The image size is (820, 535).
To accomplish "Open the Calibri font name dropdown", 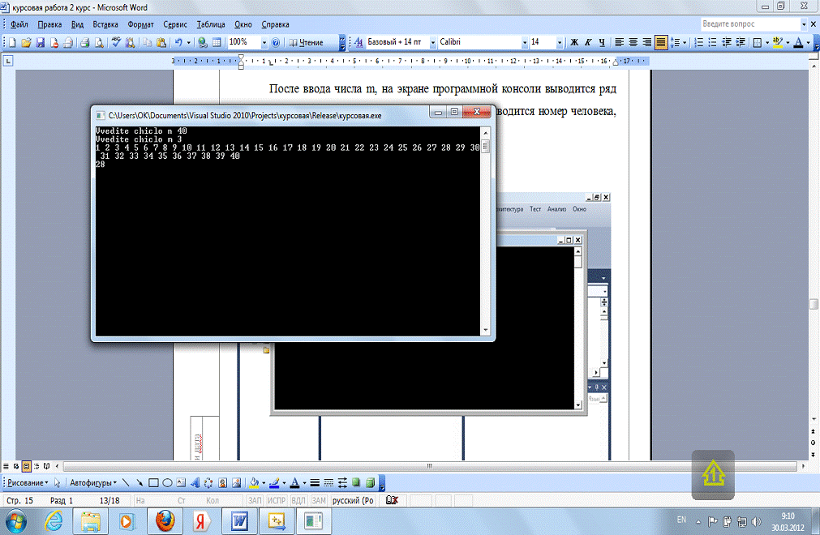I will click(x=477, y=42).
